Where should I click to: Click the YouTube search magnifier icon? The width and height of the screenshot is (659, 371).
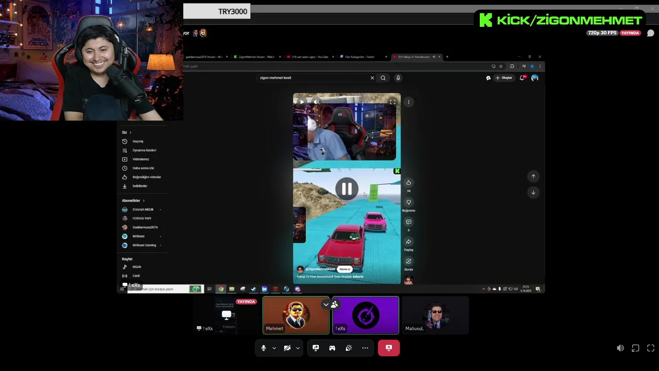pyautogui.click(x=383, y=78)
